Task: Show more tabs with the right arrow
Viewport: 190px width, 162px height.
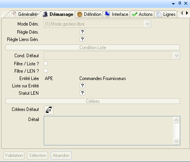Action: pyautogui.click(x=187, y=13)
